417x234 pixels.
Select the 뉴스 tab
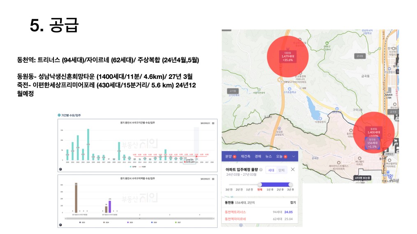click(x=269, y=156)
